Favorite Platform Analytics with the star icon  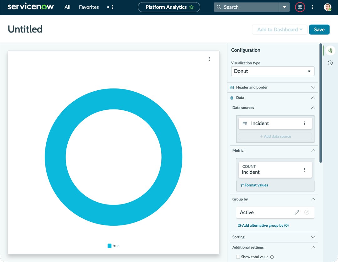point(191,7)
